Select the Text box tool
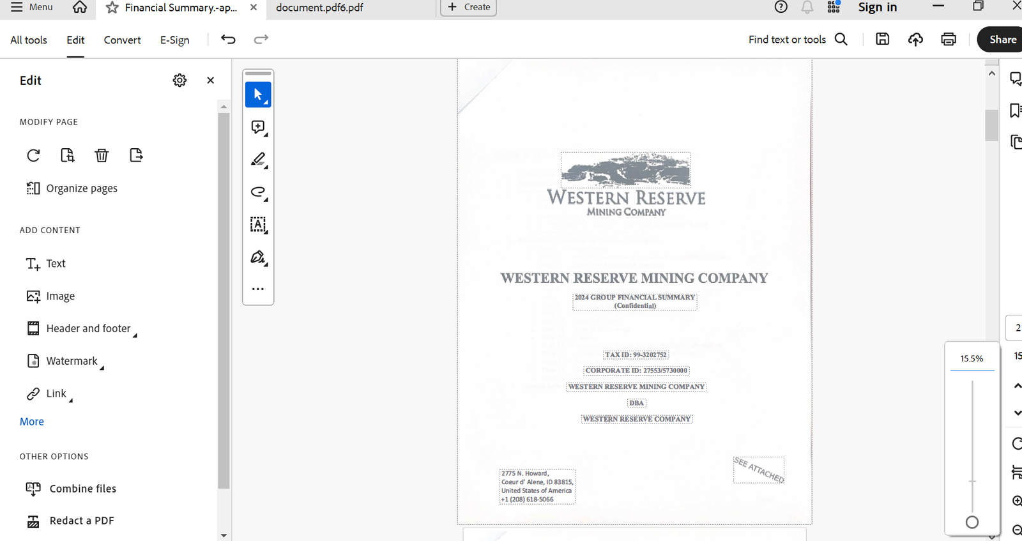Screen dimensions: 1022x541 (258, 225)
